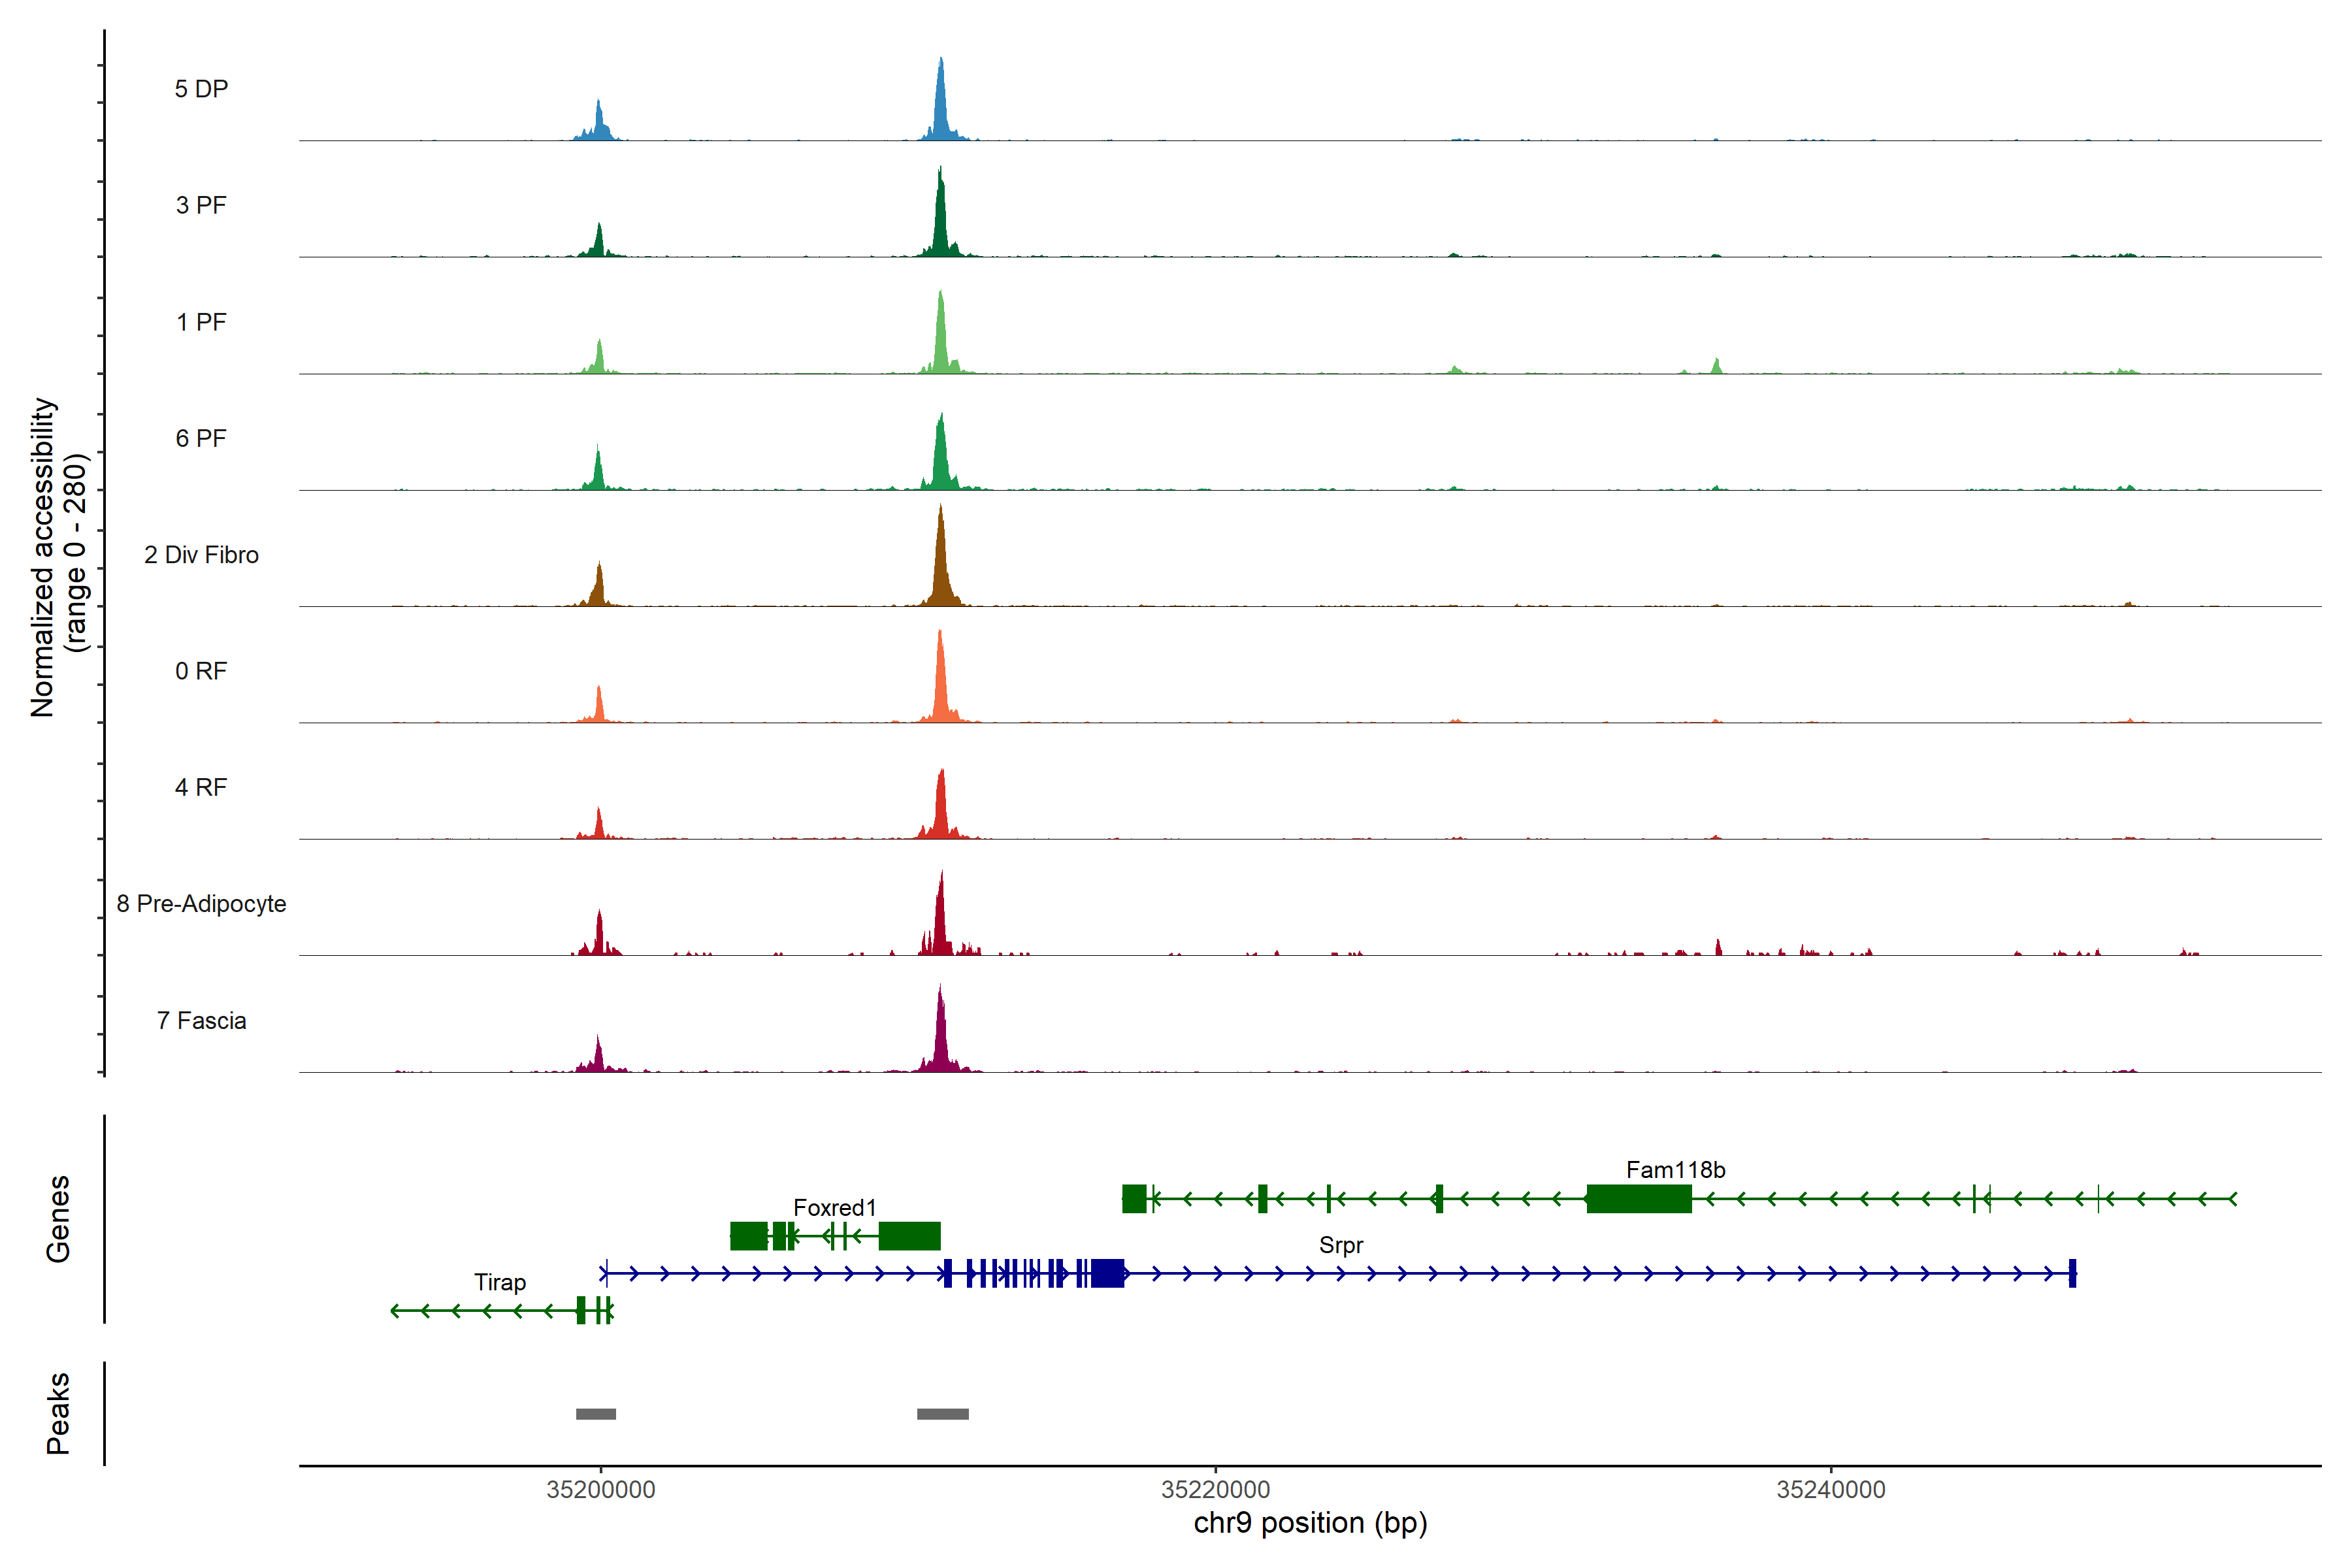Select the 8 Pre-Adipocyte track label
Image resolution: width=2352 pixels, height=1568 pixels.
pos(201,903)
